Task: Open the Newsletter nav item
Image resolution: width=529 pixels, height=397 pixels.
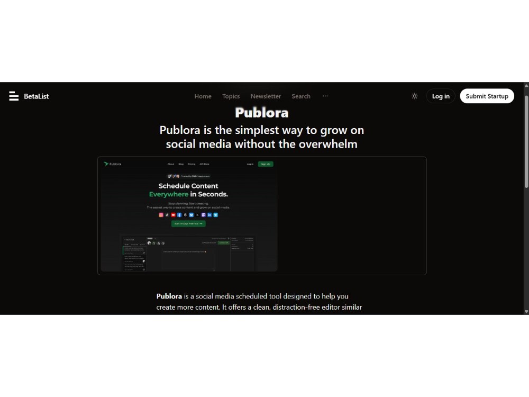Action: click(x=266, y=96)
